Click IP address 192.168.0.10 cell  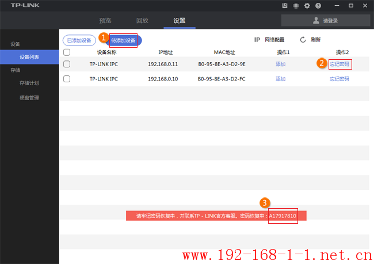pyautogui.click(x=163, y=79)
